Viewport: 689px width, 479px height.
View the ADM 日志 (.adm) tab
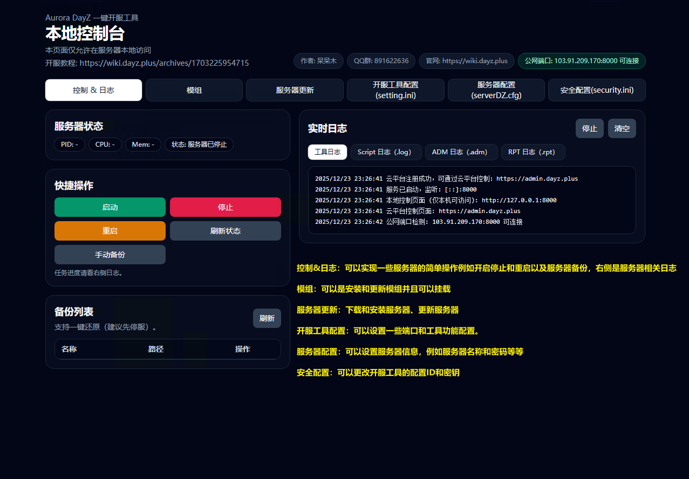tap(461, 152)
